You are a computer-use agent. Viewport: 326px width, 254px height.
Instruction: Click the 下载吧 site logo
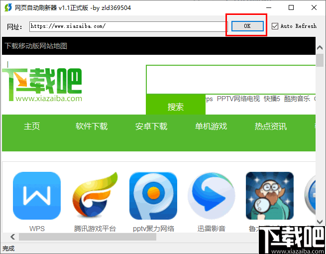point(42,85)
